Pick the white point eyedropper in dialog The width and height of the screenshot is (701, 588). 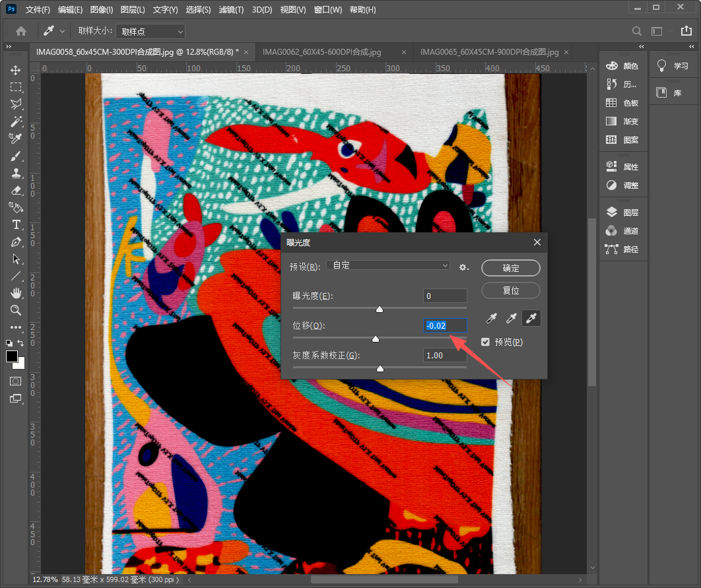click(x=531, y=319)
